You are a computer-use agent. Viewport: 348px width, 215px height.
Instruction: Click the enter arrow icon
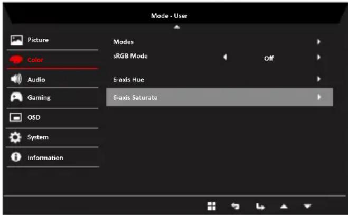[260, 207]
